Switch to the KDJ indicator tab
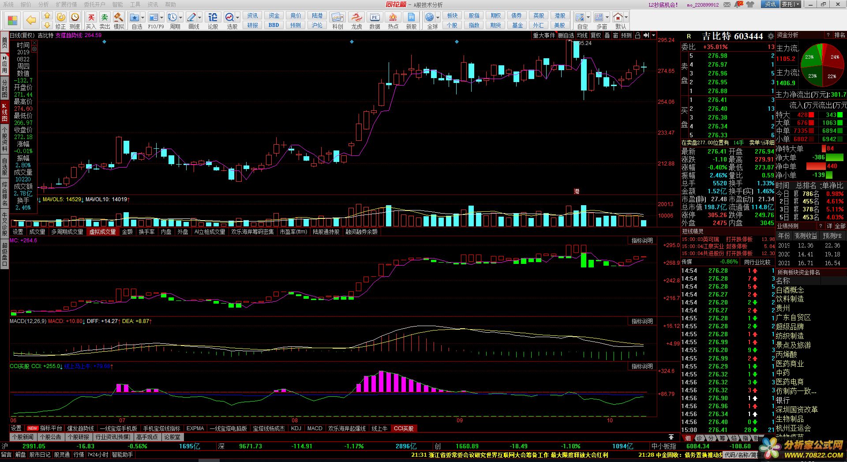The width and height of the screenshot is (847, 462). (x=296, y=428)
